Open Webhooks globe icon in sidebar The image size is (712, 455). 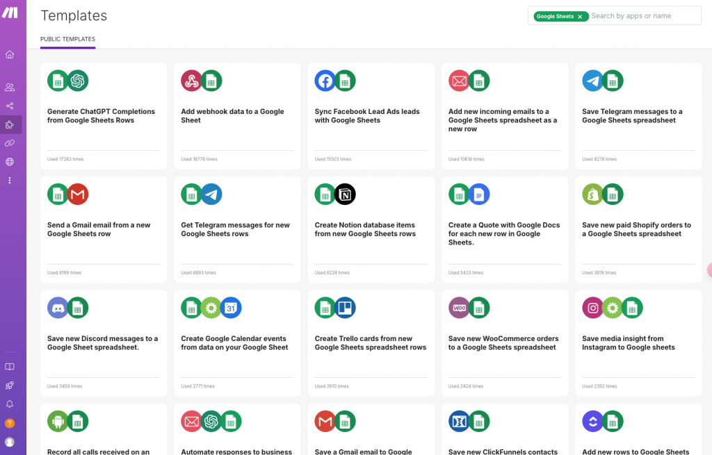tap(10, 162)
